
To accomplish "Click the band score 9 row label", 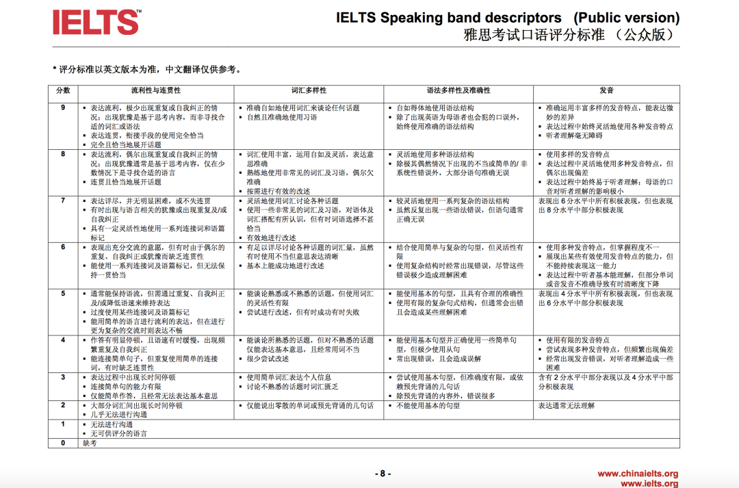I will point(63,108).
